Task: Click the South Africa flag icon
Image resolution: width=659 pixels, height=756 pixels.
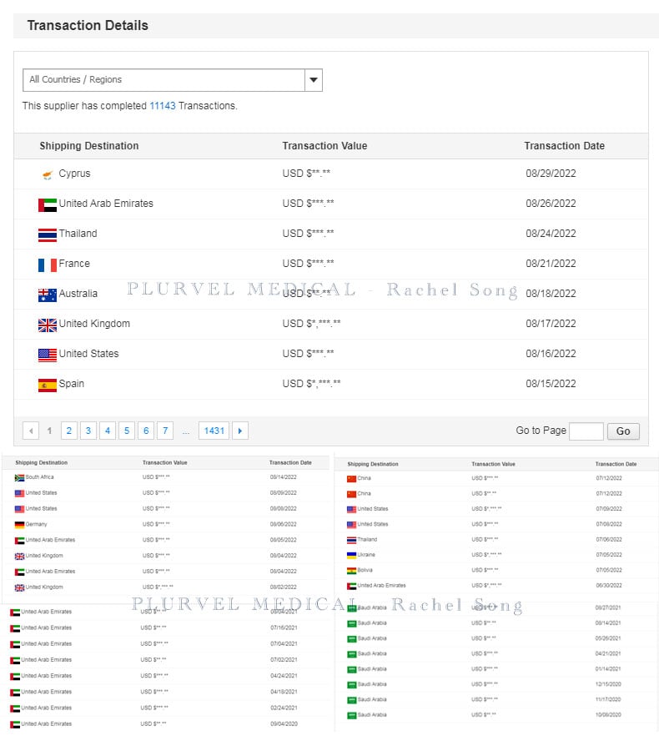Action: point(19,478)
